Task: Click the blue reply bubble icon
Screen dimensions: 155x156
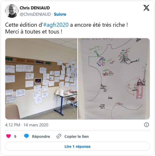Action: 26,136
